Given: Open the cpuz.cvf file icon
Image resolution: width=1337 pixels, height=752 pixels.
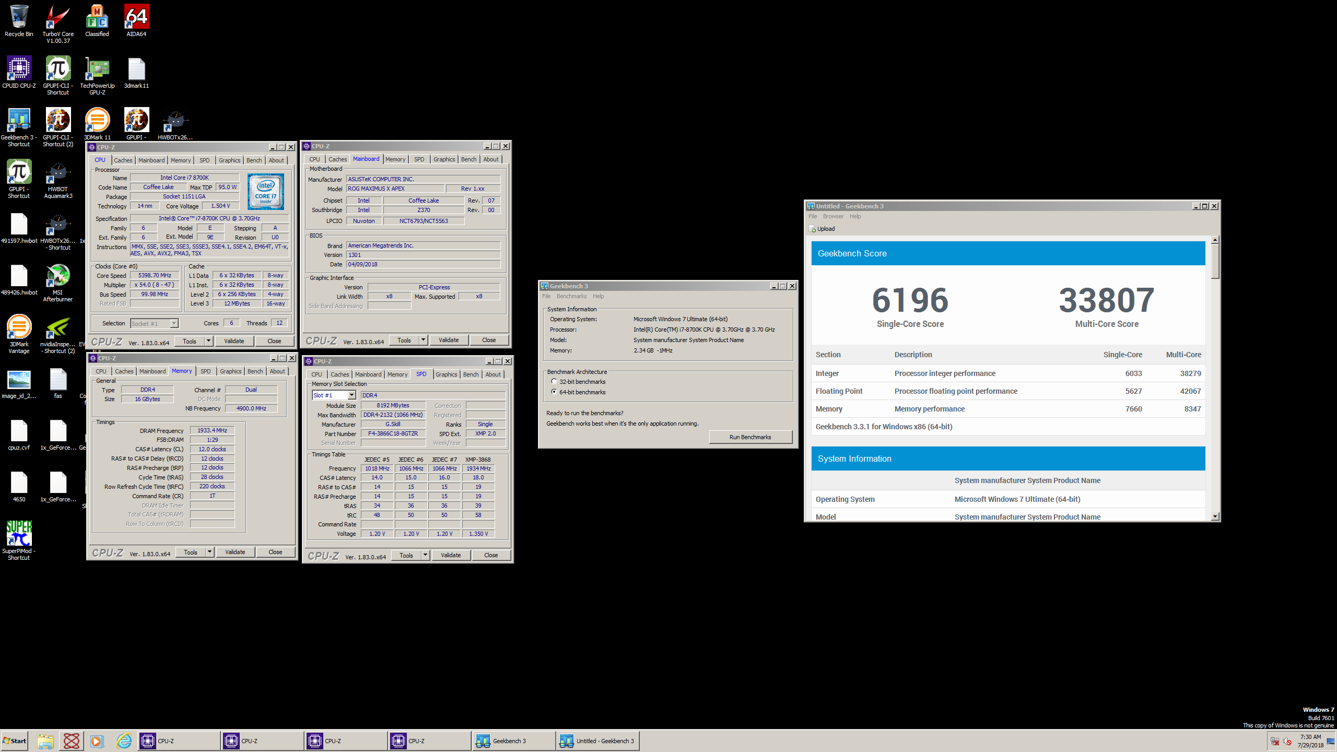Looking at the screenshot, I should [x=19, y=434].
